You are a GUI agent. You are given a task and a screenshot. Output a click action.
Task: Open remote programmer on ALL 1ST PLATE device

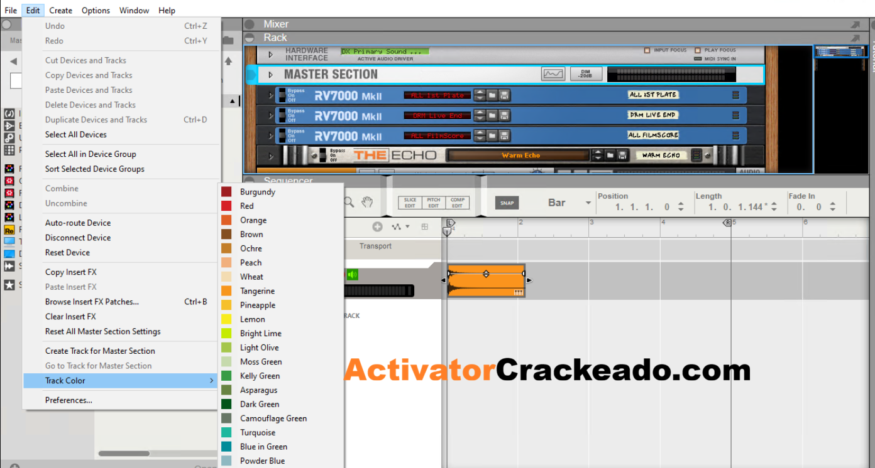735,95
